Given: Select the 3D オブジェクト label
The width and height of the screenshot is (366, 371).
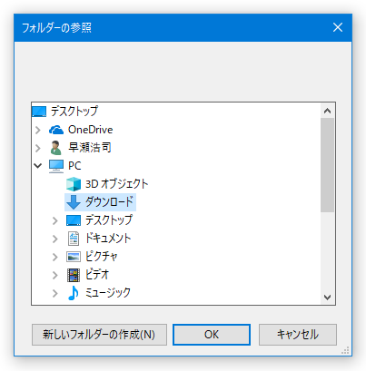Looking at the screenshot, I should tap(117, 184).
